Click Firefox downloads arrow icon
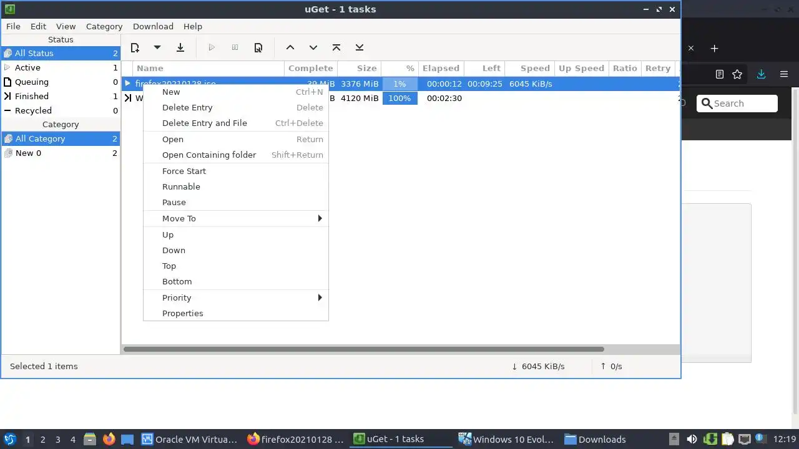 761,74
